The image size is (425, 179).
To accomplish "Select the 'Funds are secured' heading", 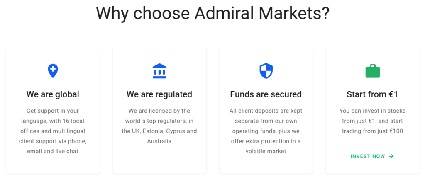I will click(x=266, y=94).
